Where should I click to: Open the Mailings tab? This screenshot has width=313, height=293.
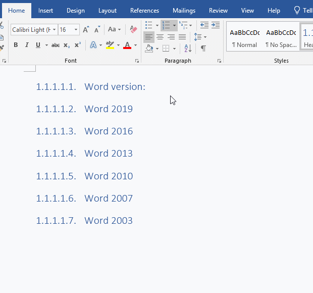184,11
